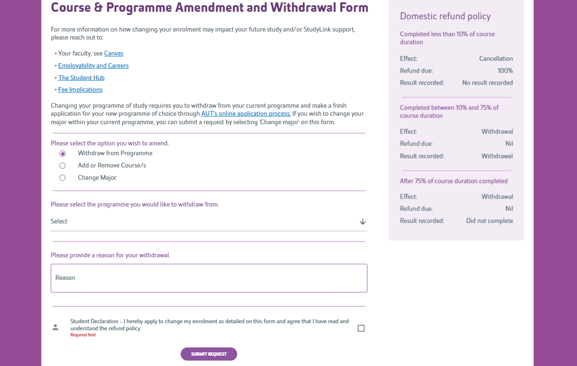This screenshot has width=577, height=366.
Task: Click the down arrow on the programme Select field
Action: (x=362, y=221)
